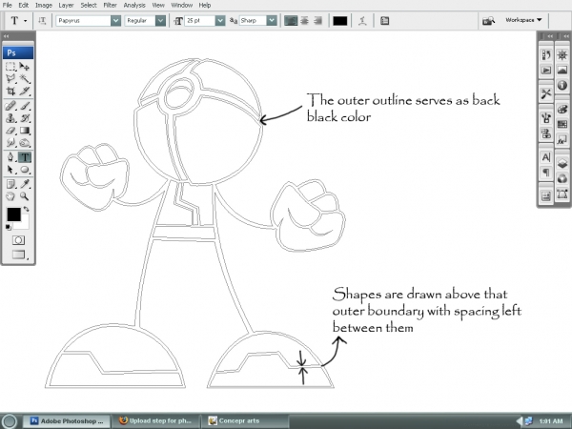The width and height of the screenshot is (572, 429).
Task: Open the Workspace dropdown menu
Action: [x=523, y=20]
